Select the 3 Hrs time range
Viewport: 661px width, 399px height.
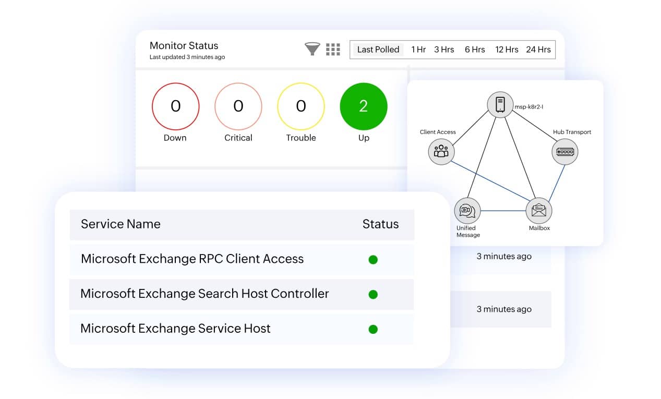click(444, 50)
